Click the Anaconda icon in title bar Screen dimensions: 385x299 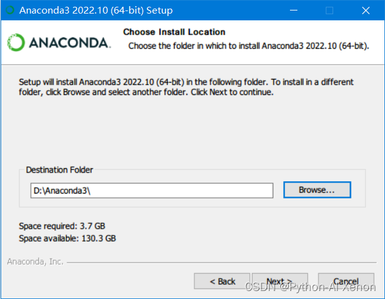pyautogui.click(x=10, y=10)
